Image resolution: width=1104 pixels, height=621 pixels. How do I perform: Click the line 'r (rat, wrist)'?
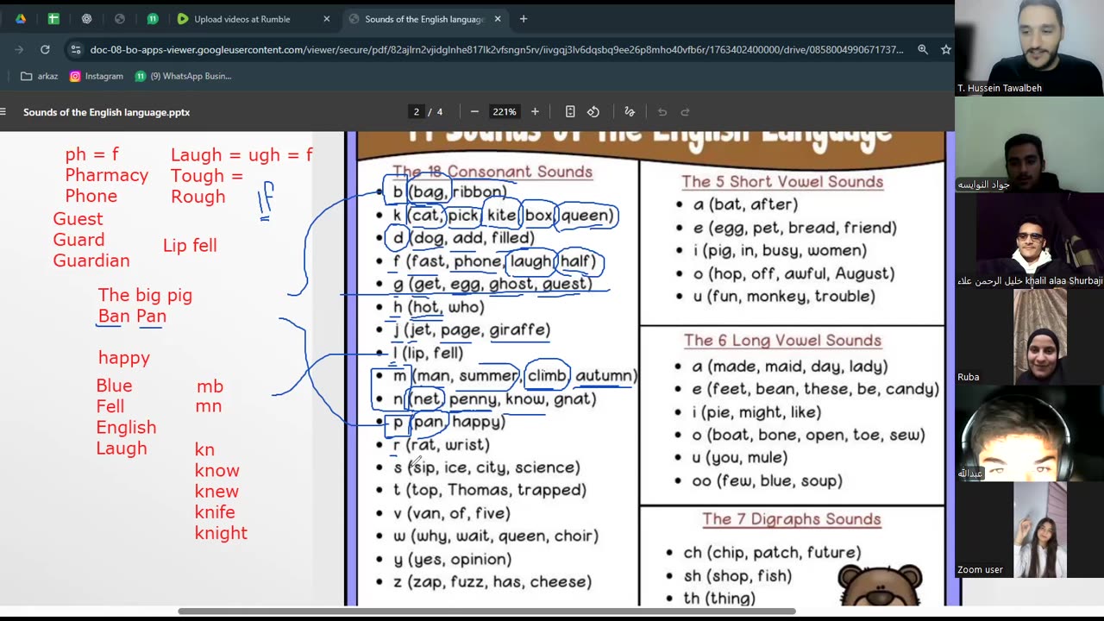(x=442, y=445)
